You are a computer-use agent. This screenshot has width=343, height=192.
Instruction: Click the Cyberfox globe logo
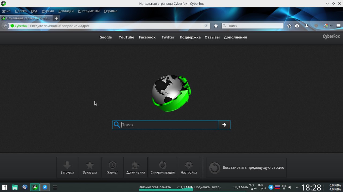(x=171, y=93)
